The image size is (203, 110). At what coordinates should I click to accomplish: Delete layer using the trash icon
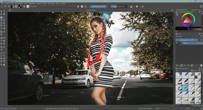click(x=201, y=65)
